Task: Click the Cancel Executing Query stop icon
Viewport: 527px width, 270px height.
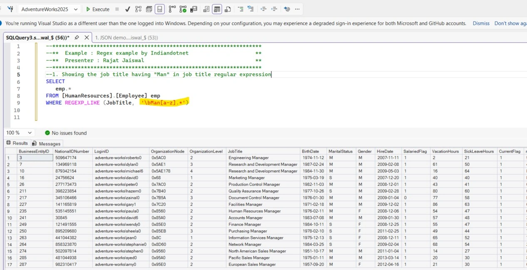Action: [x=117, y=9]
